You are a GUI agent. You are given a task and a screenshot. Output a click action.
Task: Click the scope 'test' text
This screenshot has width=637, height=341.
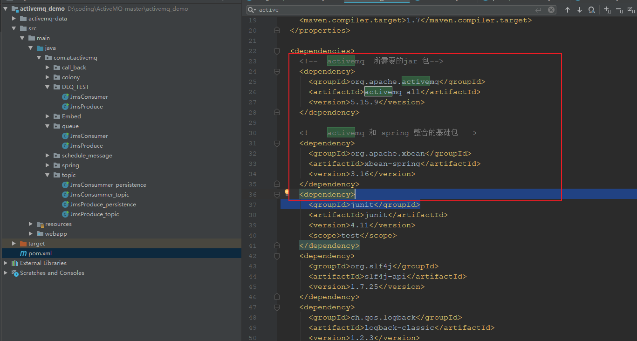coord(350,235)
